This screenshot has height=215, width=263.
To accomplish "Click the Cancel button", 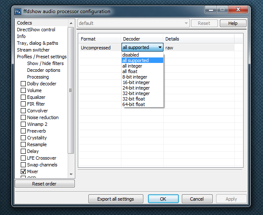I will 197,199.
